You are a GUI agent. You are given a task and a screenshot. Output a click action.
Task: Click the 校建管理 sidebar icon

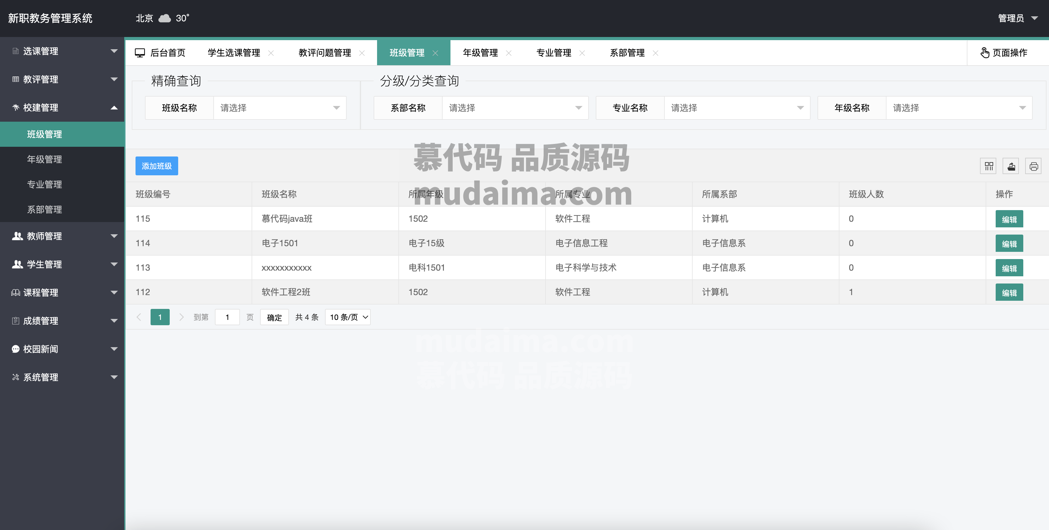[x=15, y=108]
